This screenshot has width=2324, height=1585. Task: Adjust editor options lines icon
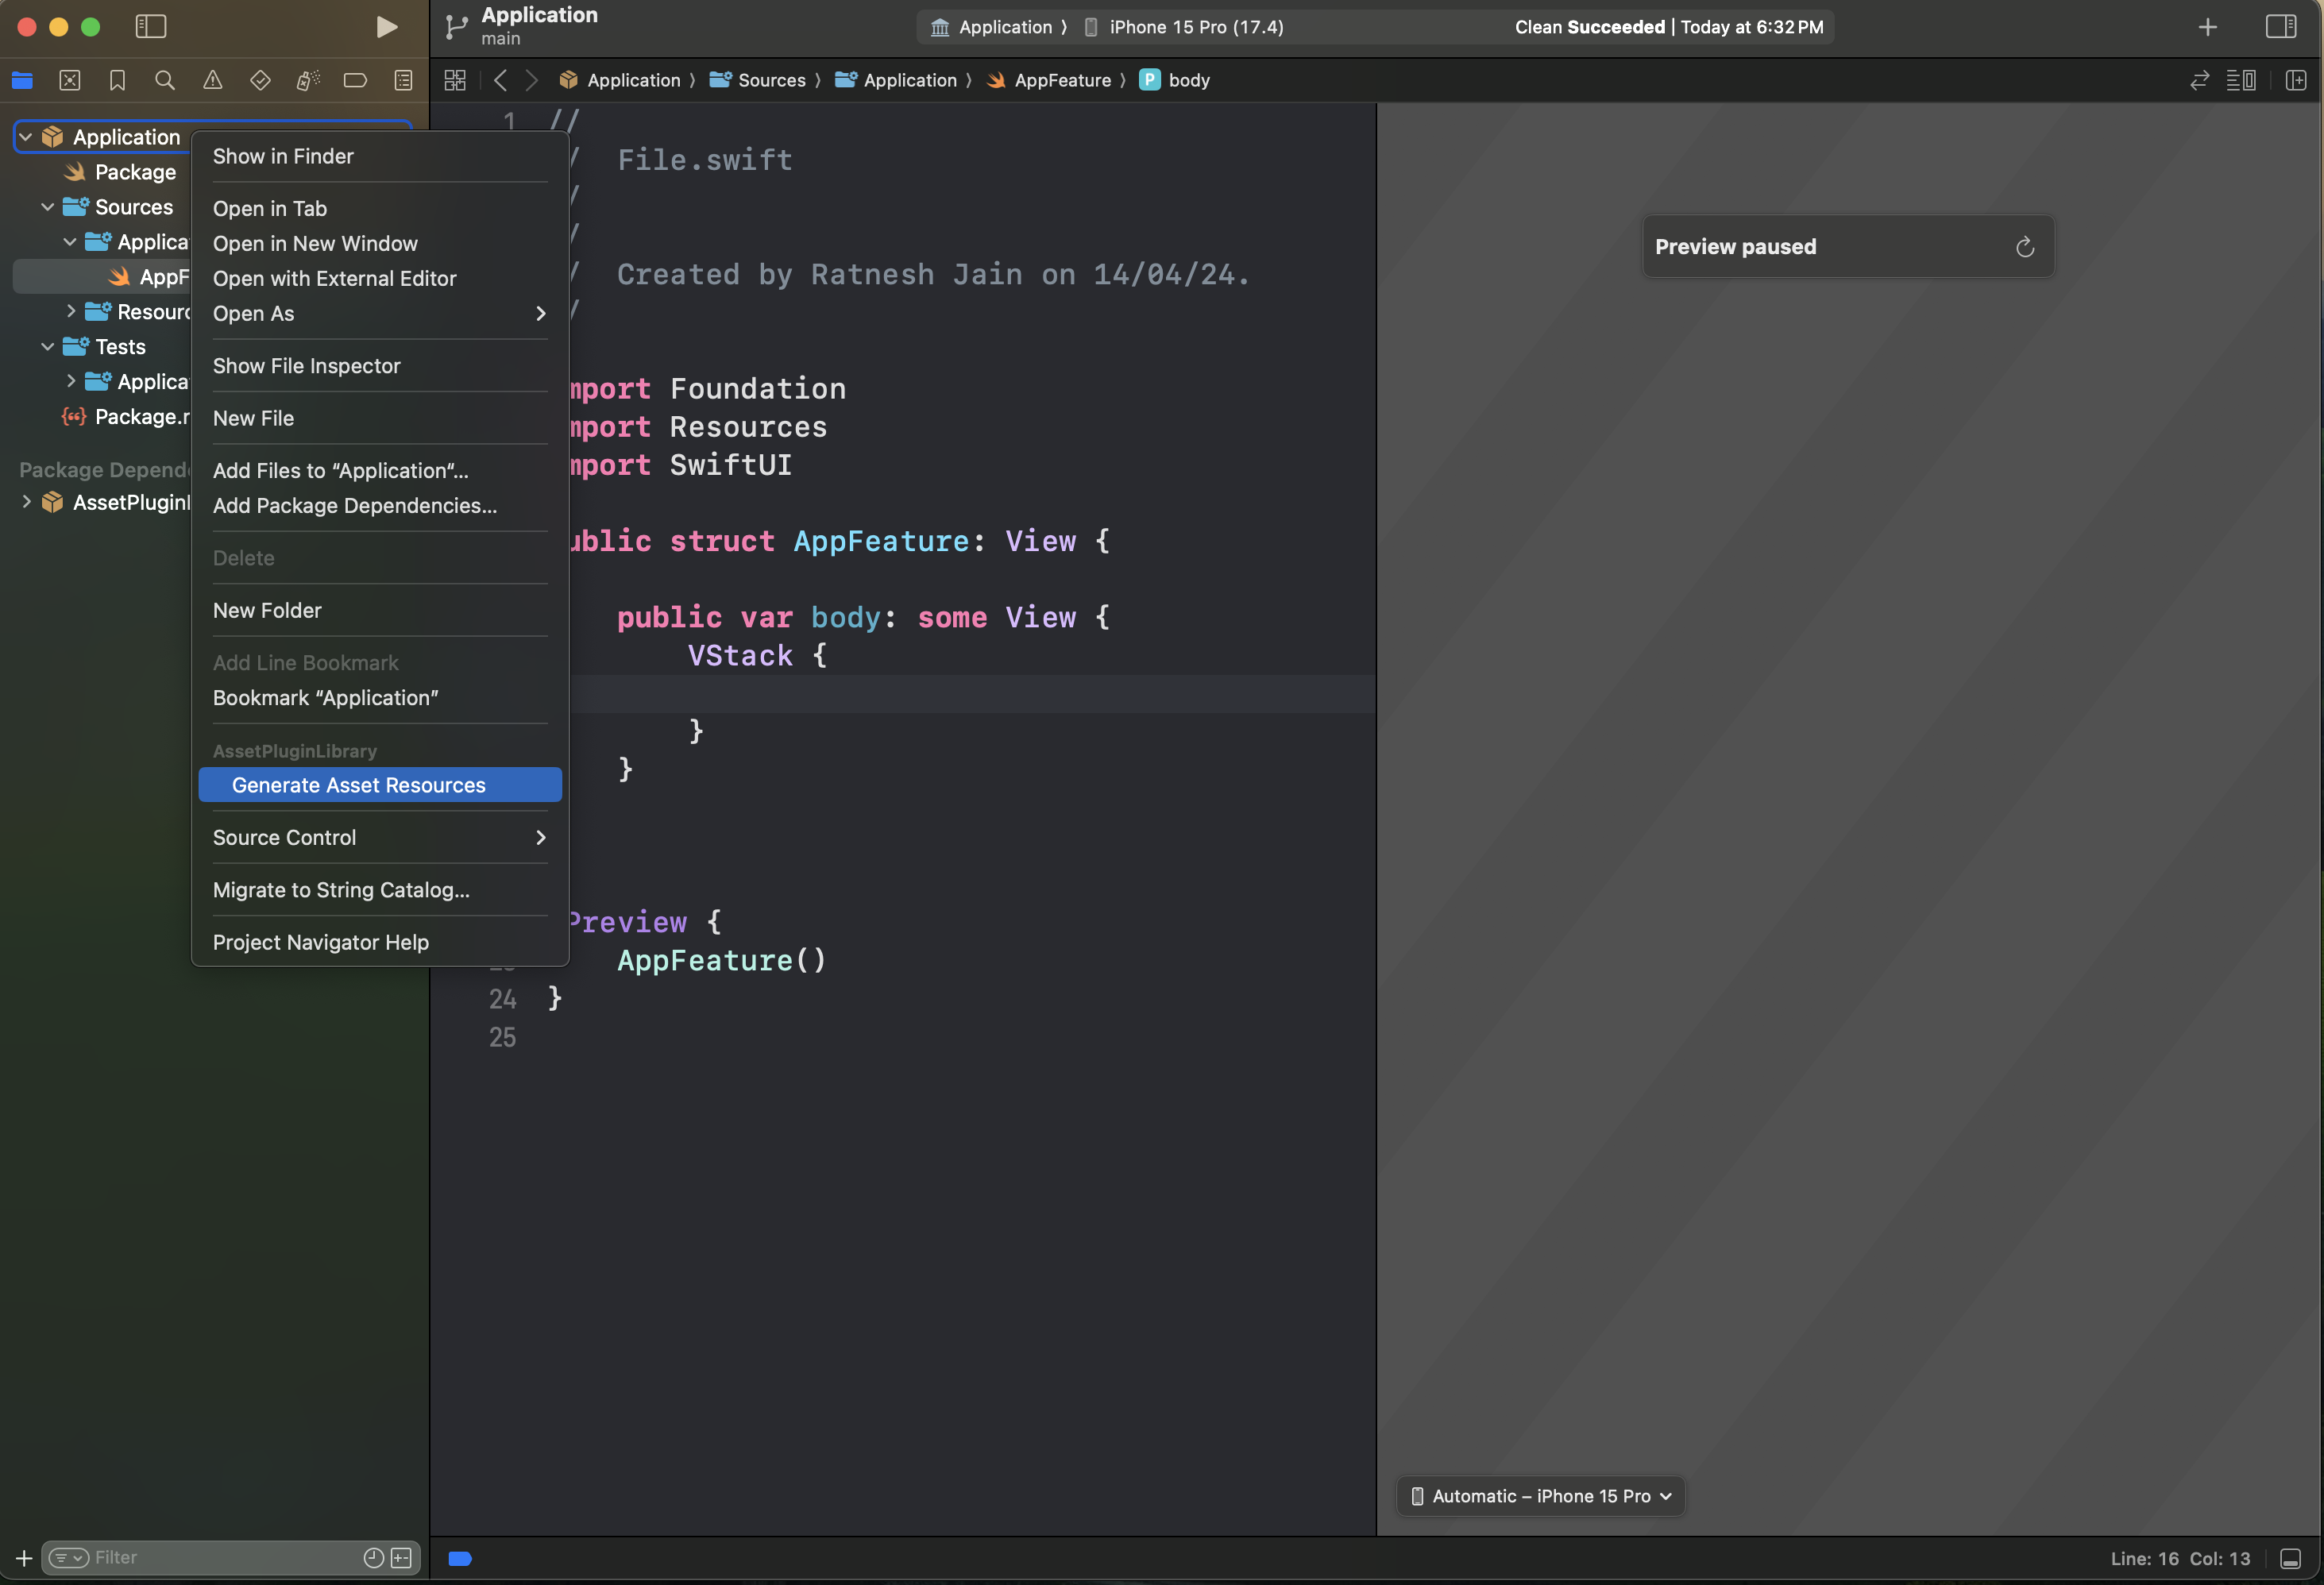click(x=2241, y=81)
